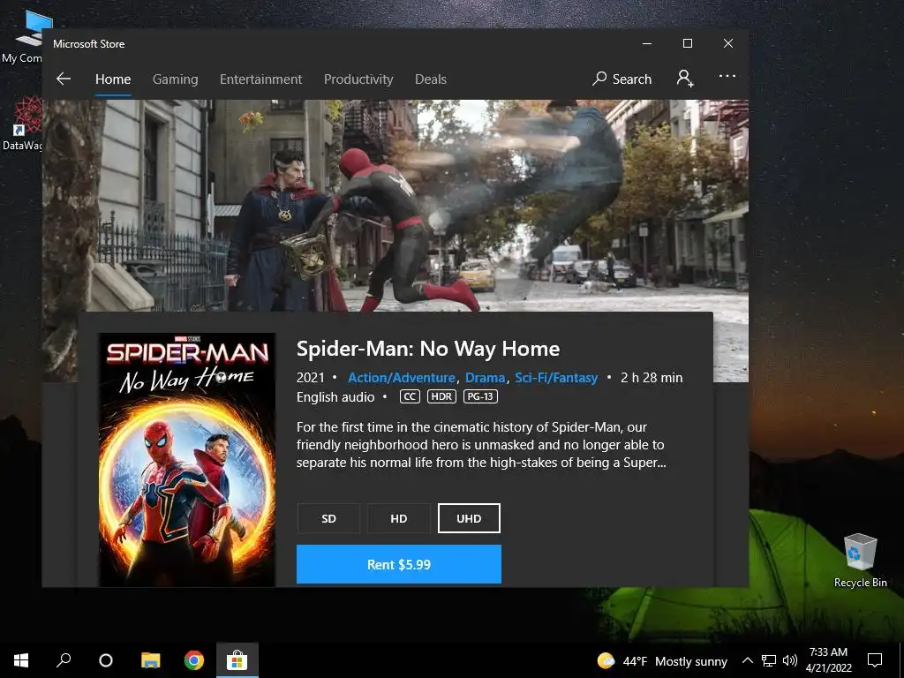The height and width of the screenshot is (678, 904).
Task: Select the Recycle Bin desktop icon
Action: click(860, 560)
